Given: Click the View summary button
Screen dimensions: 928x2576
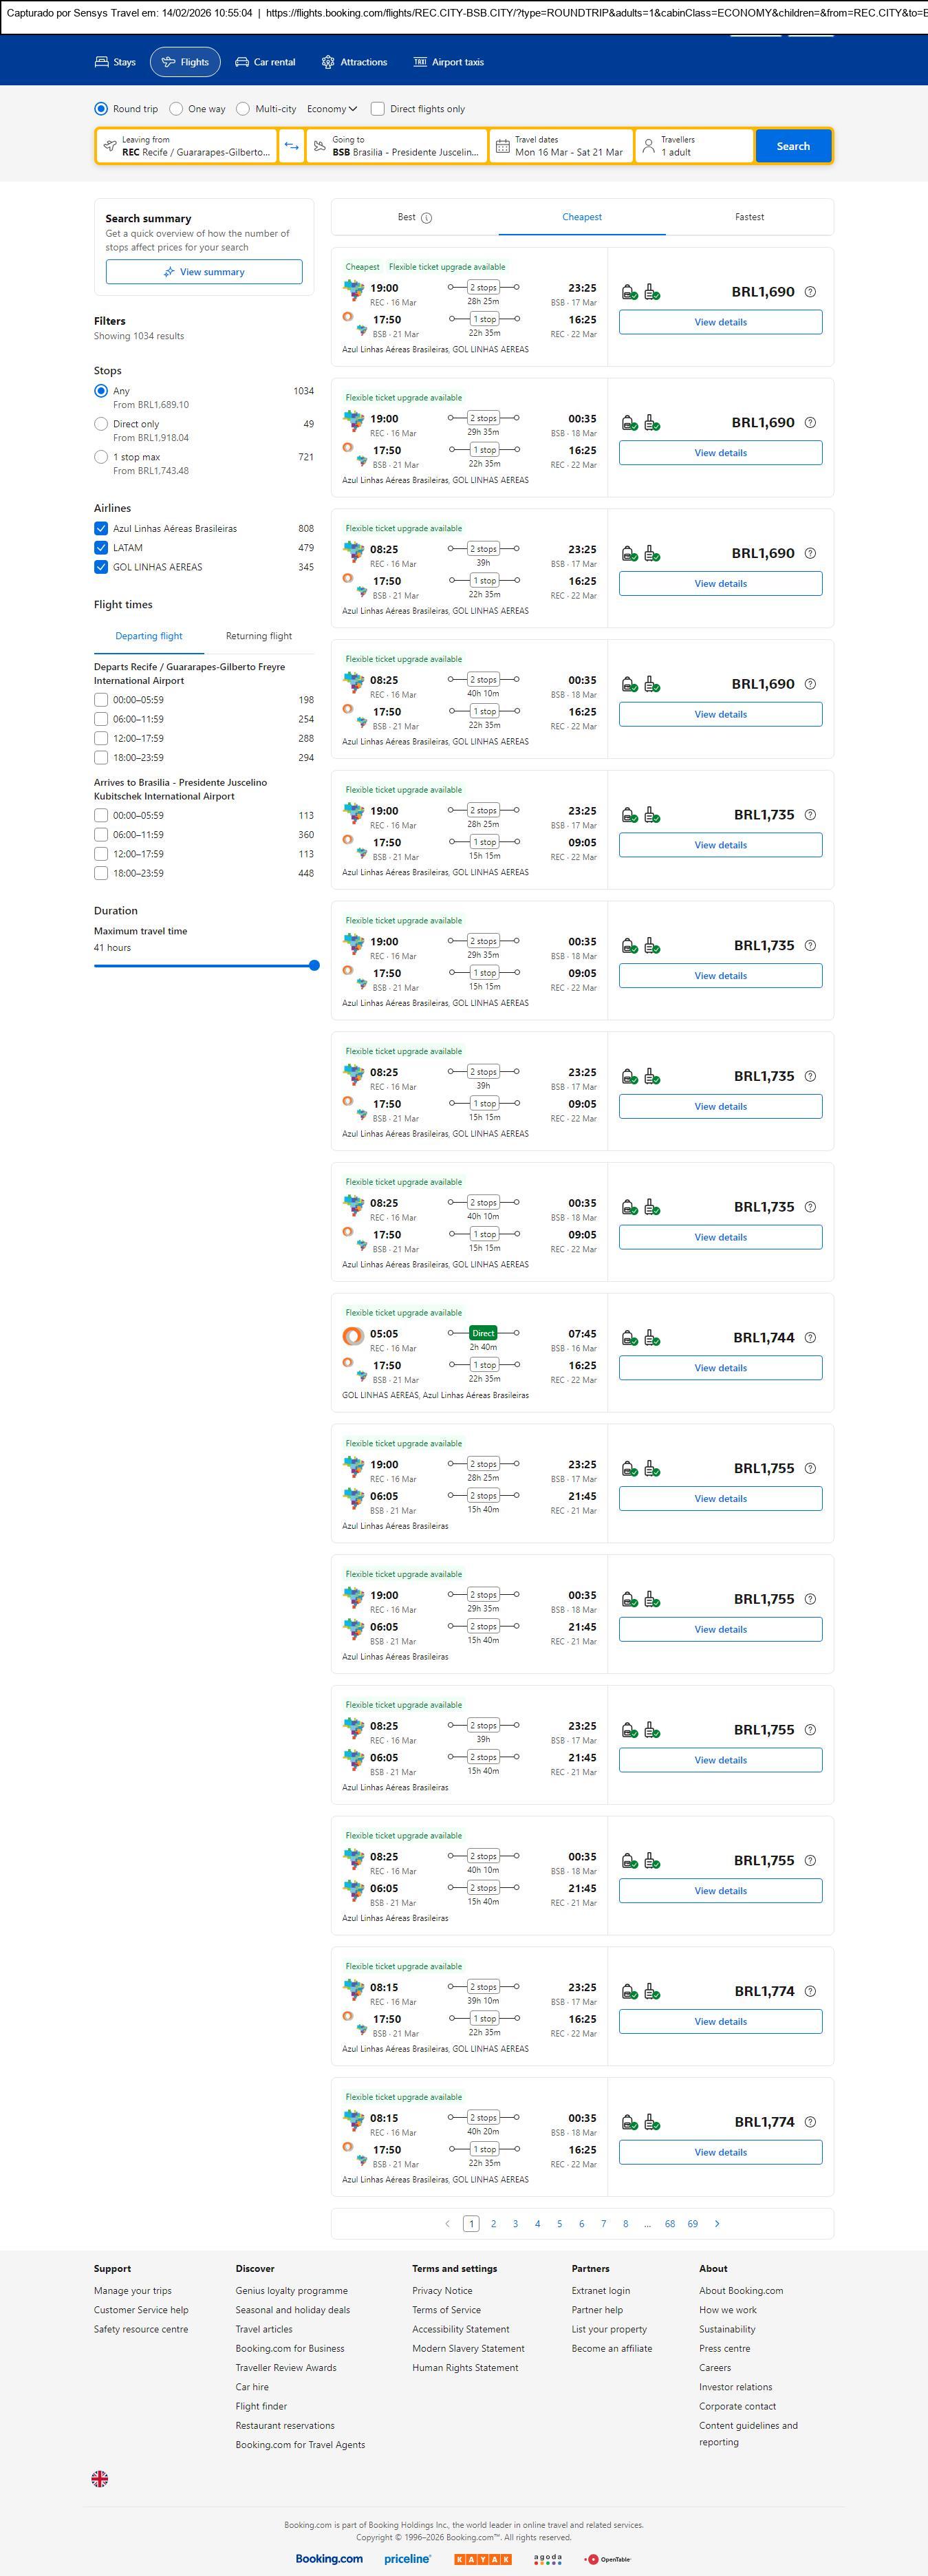Looking at the screenshot, I should click(x=204, y=272).
